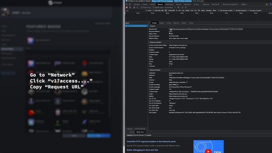Open the Recorder panel tab
Image resolution: width=272 pixels, height=153 pixels.
point(215,4)
